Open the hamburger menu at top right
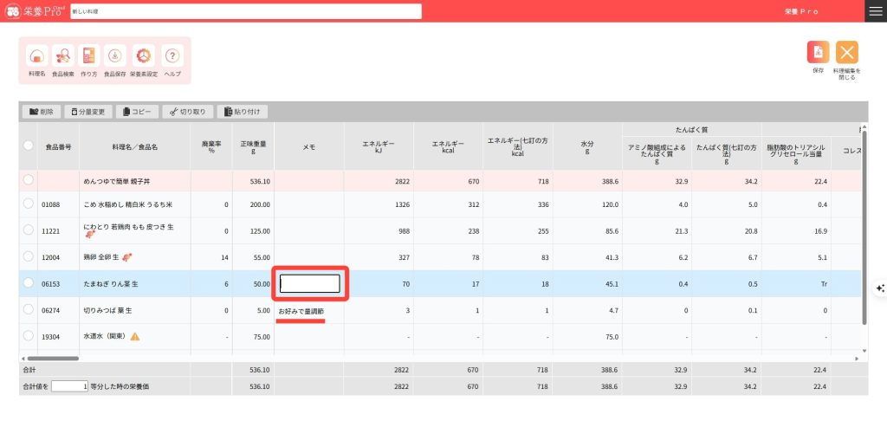This screenshot has height=440, width=887. (x=876, y=11)
